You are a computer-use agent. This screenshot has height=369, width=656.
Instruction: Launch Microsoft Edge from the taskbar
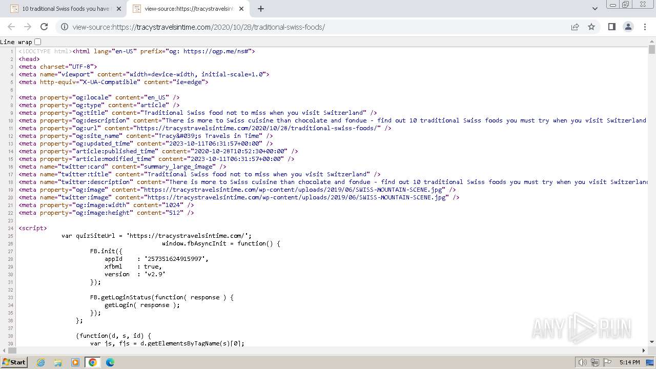110,362
